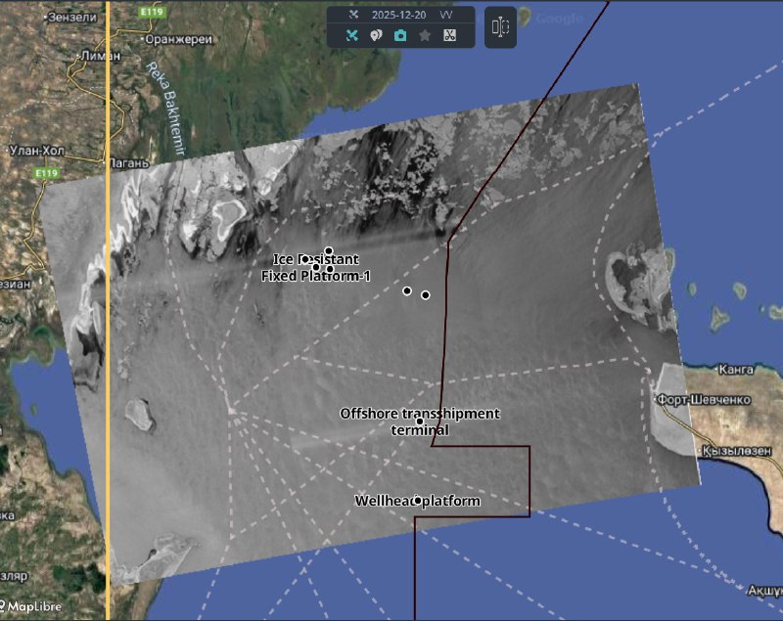The width and height of the screenshot is (783, 621).
Task: Select the Offshore transshipment terminal marker
Action: (x=420, y=421)
